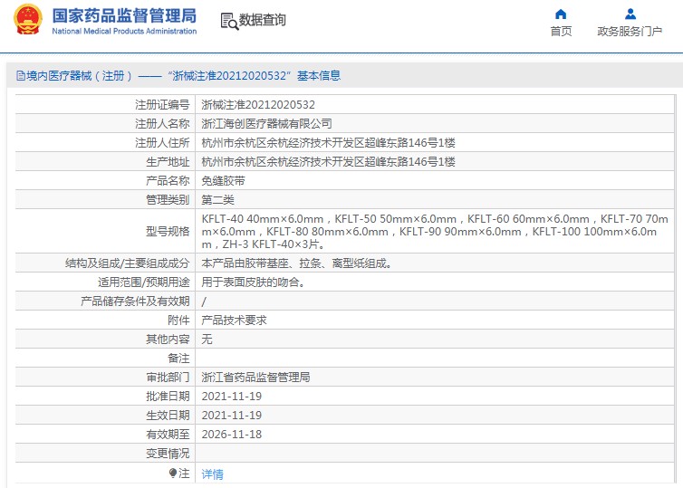The image size is (683, 488).
Task: Click 国家药品监督管理局 title text
Action: click(124, 15)
